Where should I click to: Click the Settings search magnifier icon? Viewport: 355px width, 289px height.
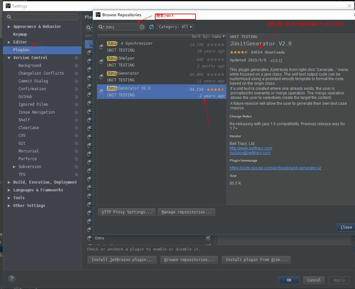(9, 17)
